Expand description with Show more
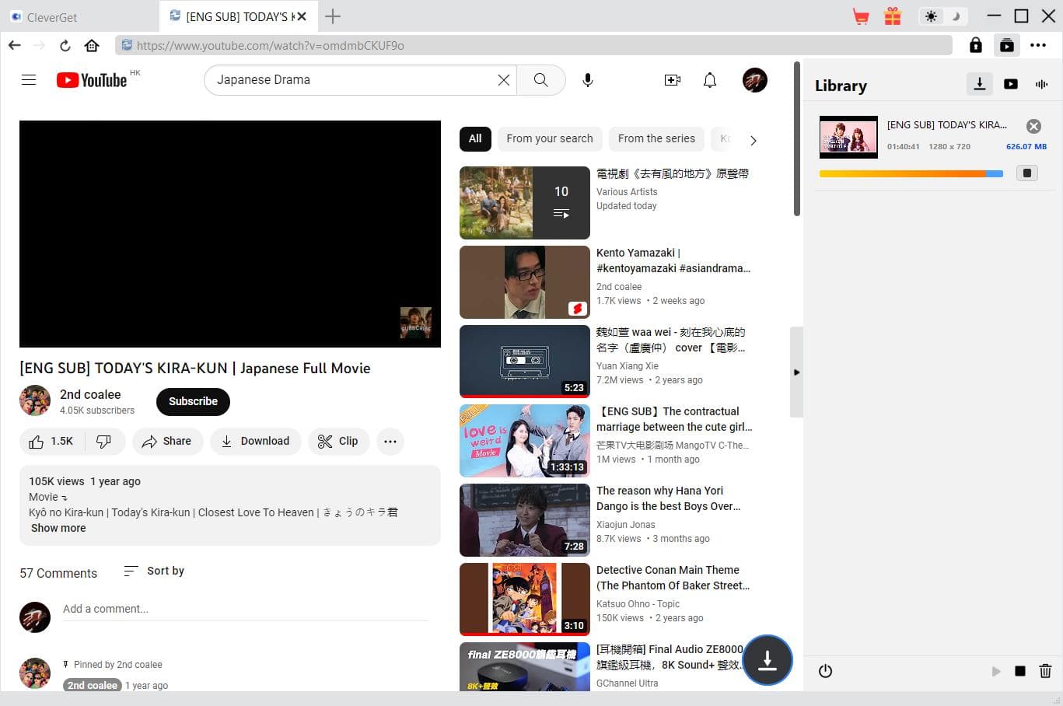Screen dimensions: 1063x706 tap(58, 528)
